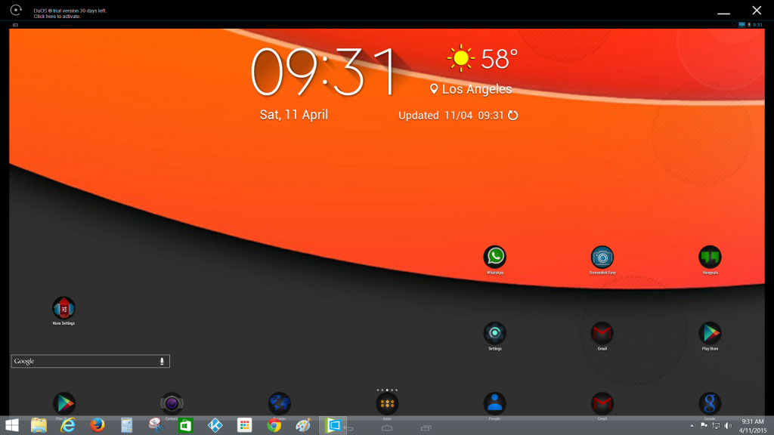774x435 pixels.
Task: Refresh the weather widget update
Action: coord(513,116)
